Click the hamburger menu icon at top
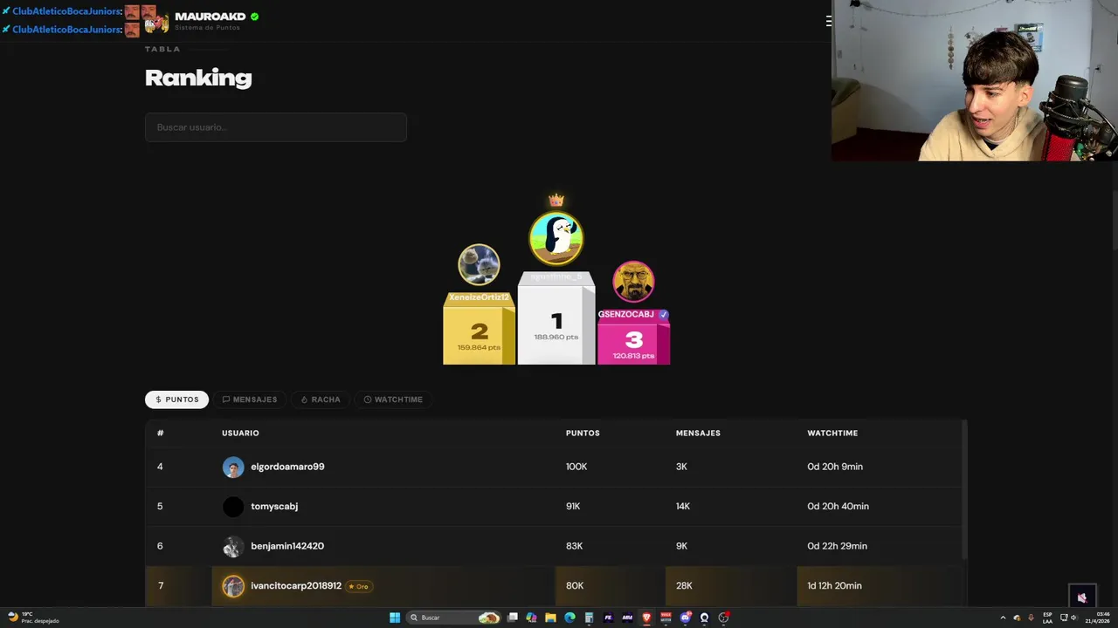 (828, 21)
